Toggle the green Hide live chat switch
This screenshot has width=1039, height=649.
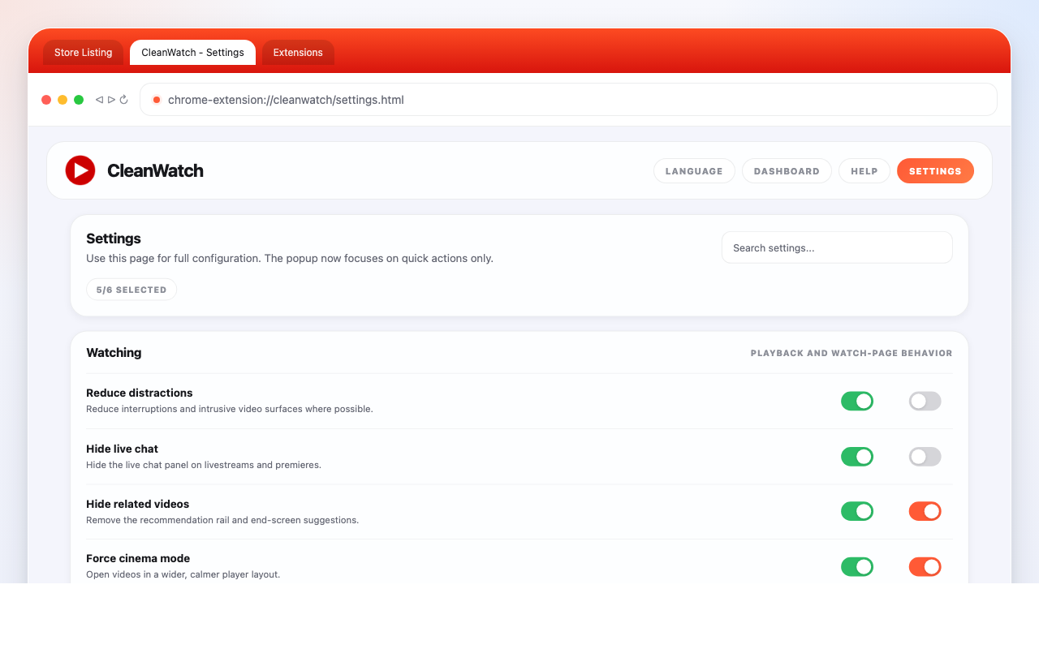(x=856, y=457)
